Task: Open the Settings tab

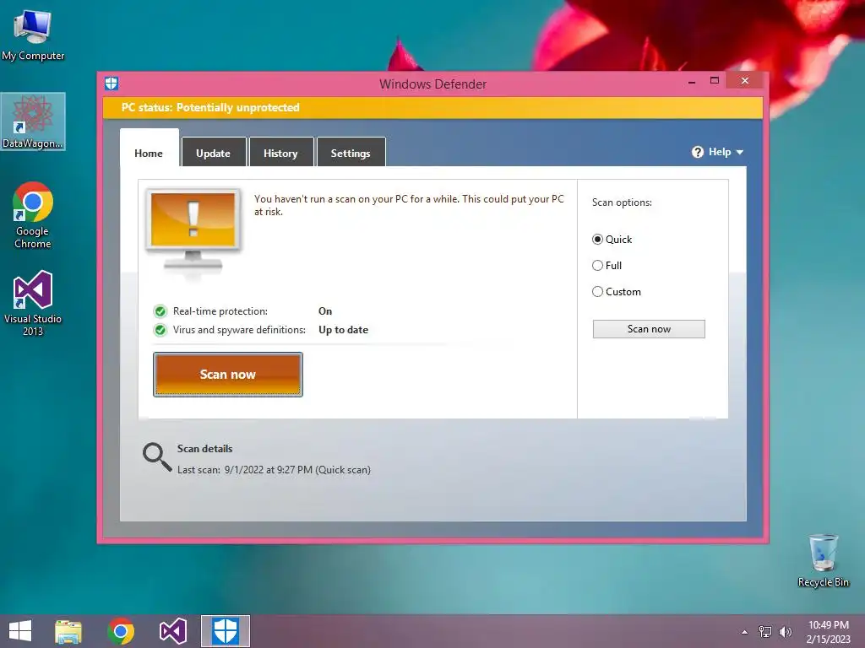Action: (x=351, y=153)
